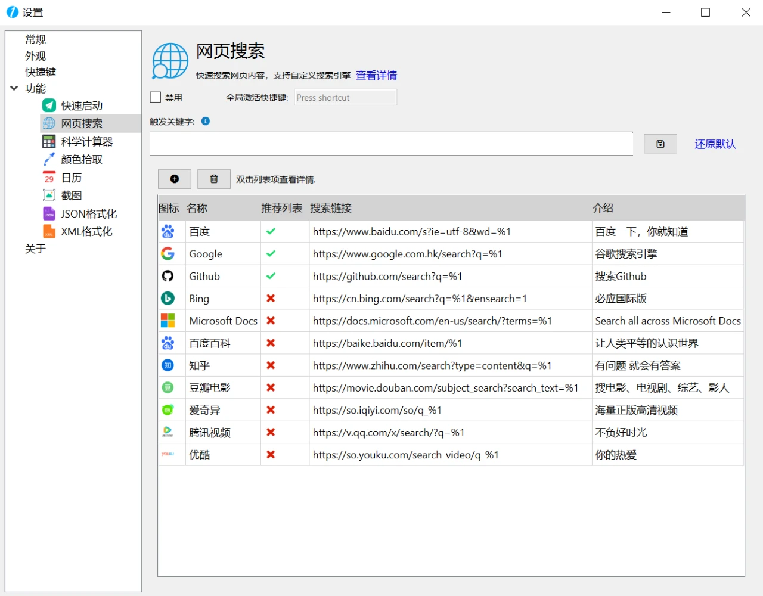Click 谷歌搜索引擎 description cell
The width and height of the screenshot is (763, 596).
668,254
